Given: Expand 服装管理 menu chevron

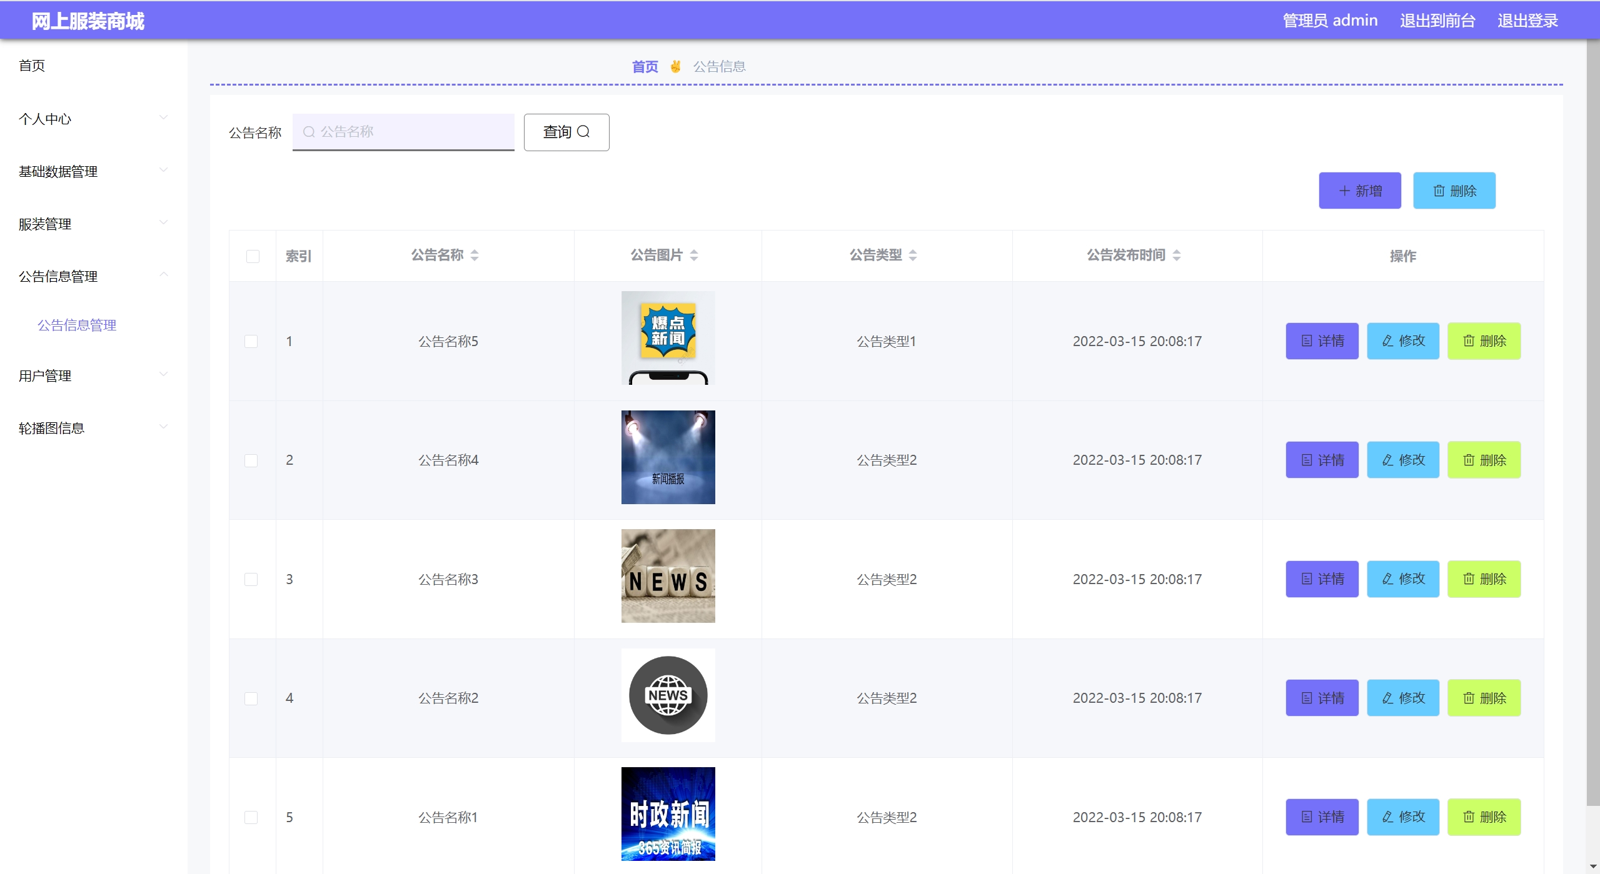Looking at the screenshot, I should [x=163, y=223].
